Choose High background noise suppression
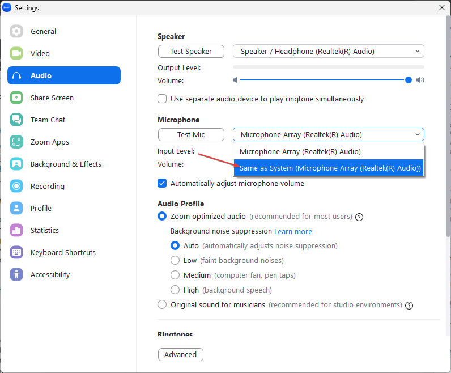 (175, 290)
